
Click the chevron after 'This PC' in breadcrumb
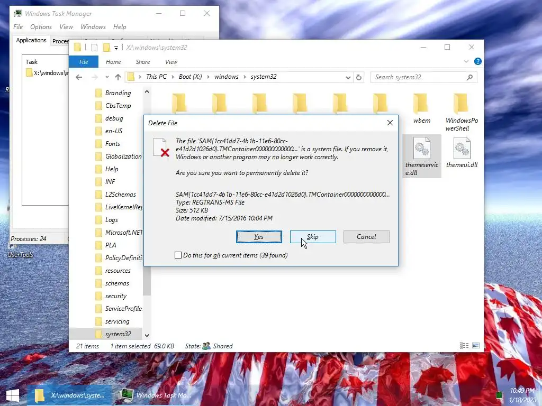point(173,77)
